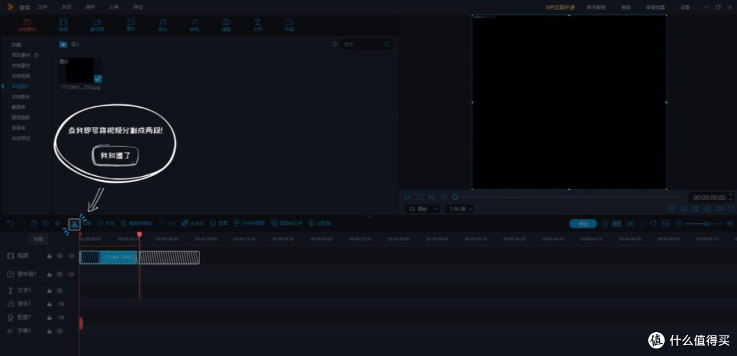Click the stop button under preview
The image size is (737, 356).
pyautogui.click(x=420, y=197)
